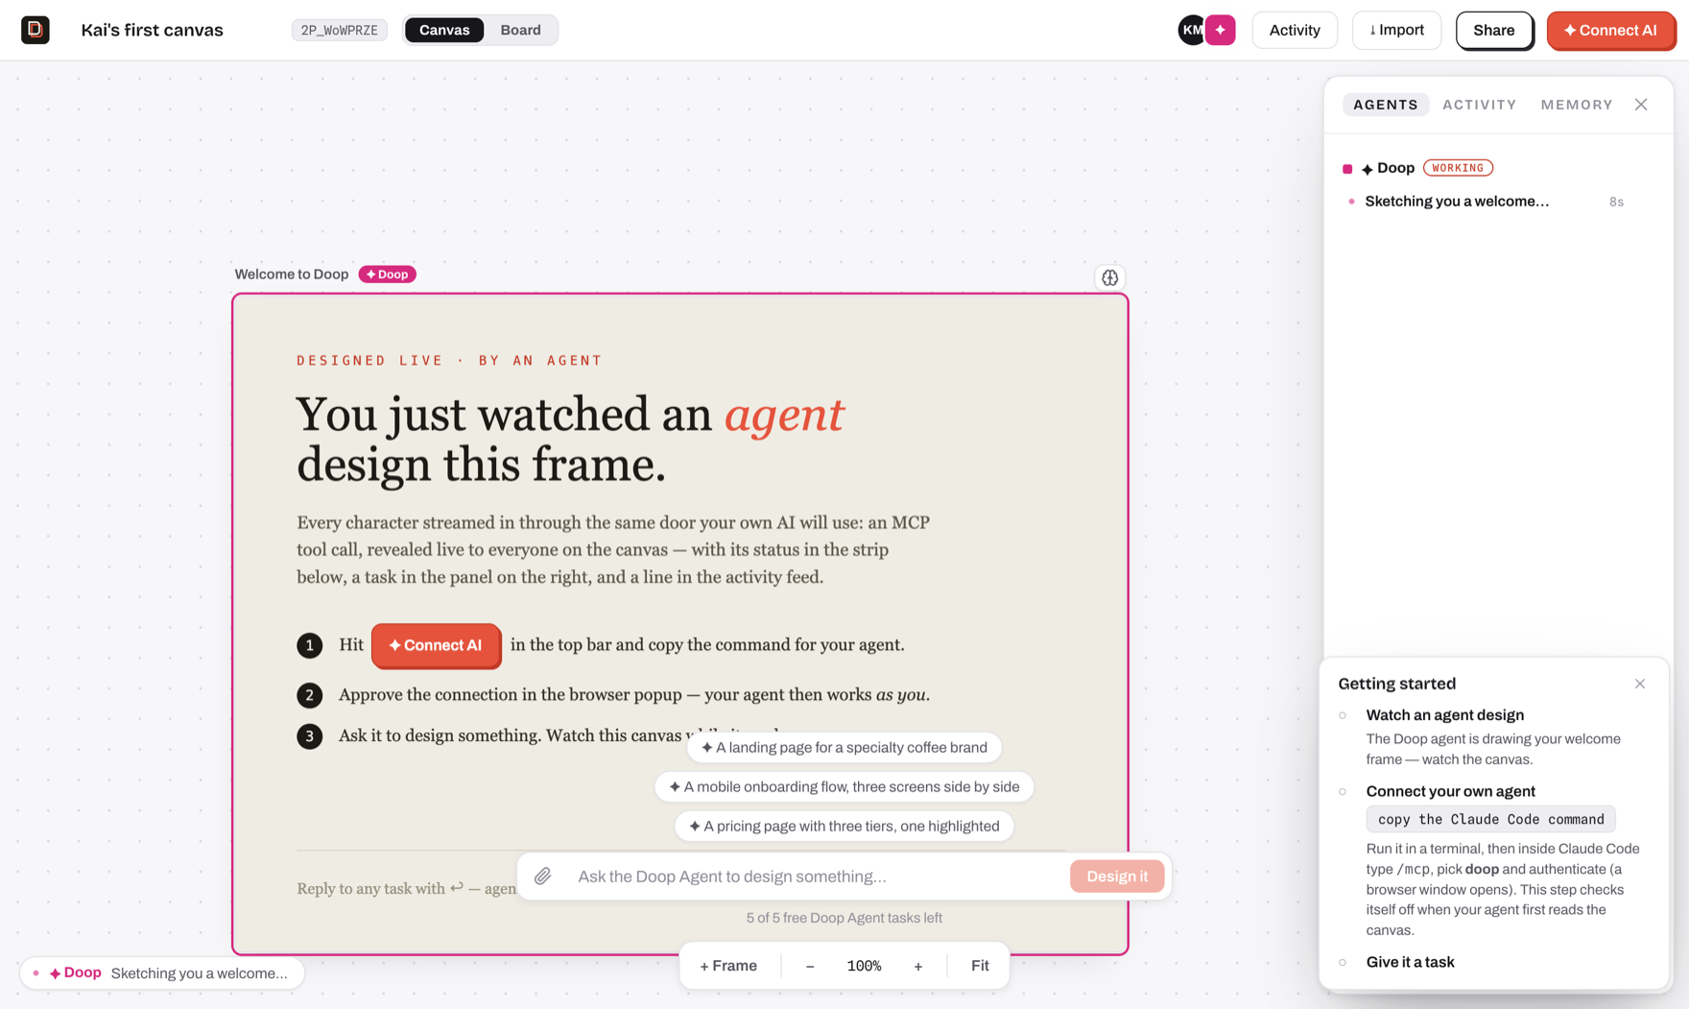This screenshot has height=1009, width=1689.
Task: Click copy the Claude Code command
Action: point(1491,819)
